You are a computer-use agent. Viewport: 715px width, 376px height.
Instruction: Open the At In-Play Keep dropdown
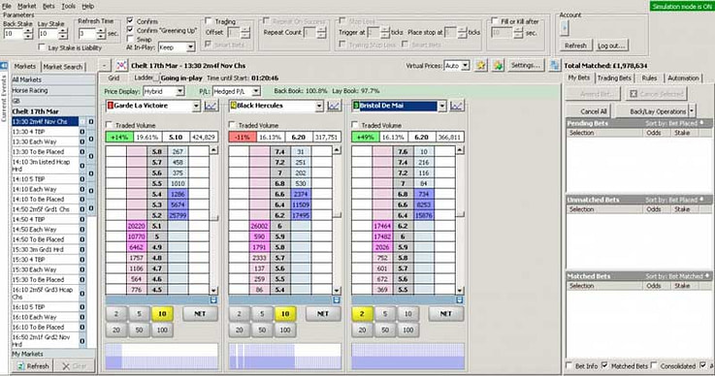190,47
